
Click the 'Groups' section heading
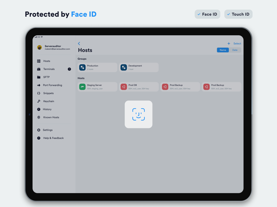point(82,59)
